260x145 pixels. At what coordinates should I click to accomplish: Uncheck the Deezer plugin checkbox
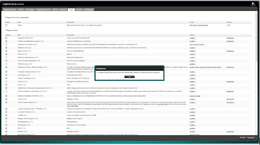6,54
